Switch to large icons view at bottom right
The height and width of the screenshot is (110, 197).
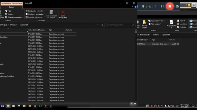tap(135, 104)
